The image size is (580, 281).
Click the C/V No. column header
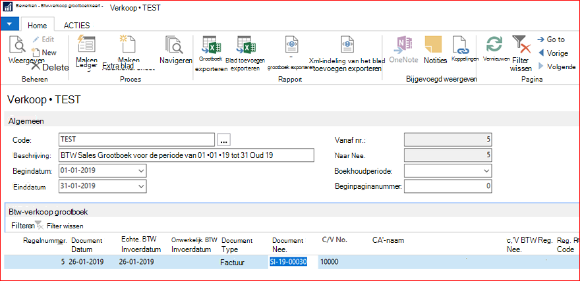coord(335,240)
